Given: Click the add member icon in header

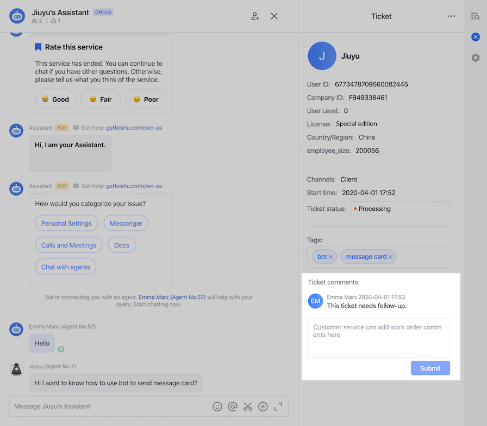Looking at the screenshot, I should [x=255, y=16].
